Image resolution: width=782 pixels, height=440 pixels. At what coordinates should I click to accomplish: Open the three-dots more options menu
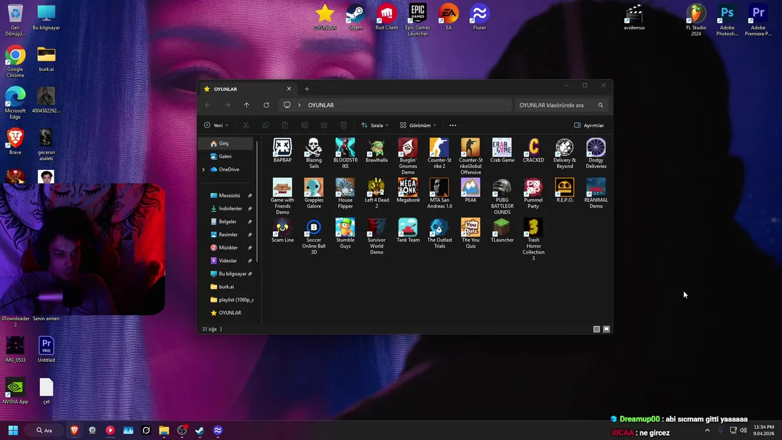point(453,125)
